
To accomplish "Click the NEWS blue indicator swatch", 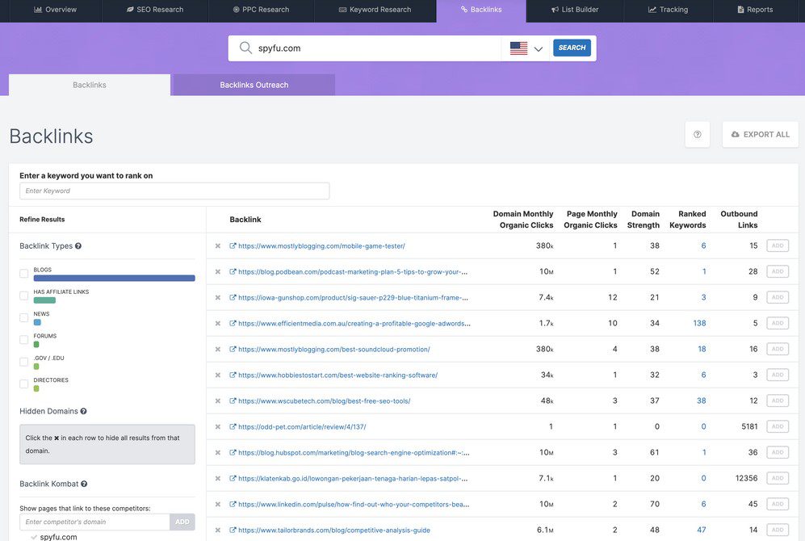I will (x=37, y=322).
